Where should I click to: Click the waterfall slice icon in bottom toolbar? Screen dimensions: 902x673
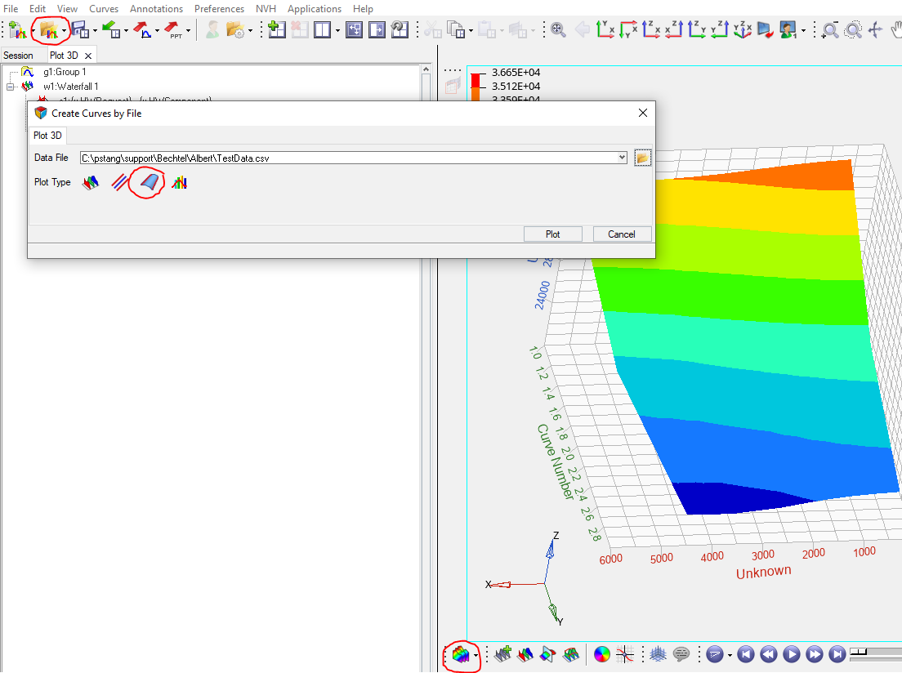pos(525,654)
